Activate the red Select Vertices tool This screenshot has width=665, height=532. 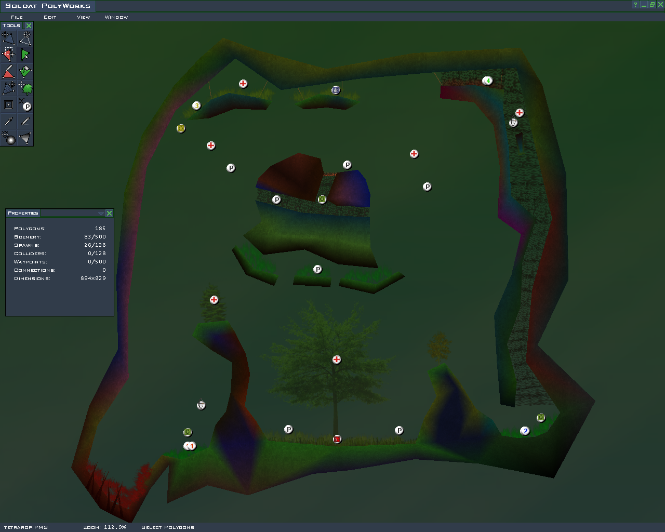pyautogui.click(x=8, y=55)
